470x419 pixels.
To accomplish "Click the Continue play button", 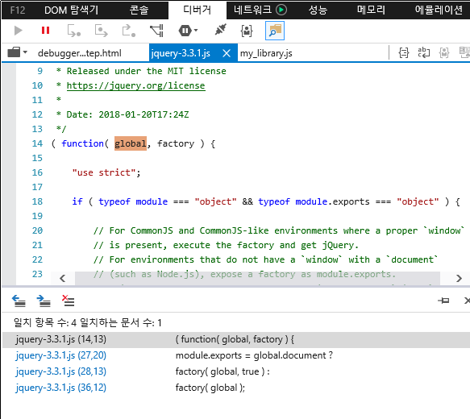I will (x=19, y=31).
